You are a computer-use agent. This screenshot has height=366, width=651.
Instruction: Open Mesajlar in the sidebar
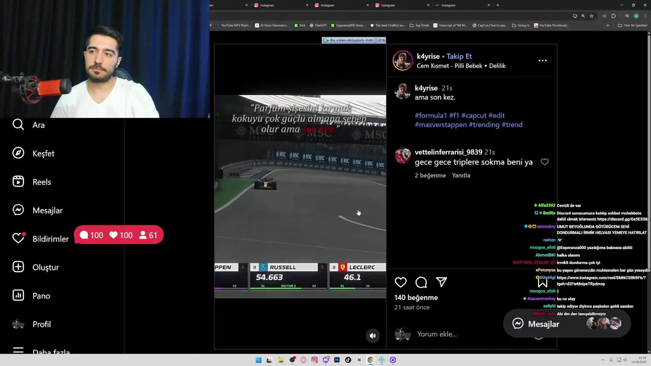pyautogui.click(x=38, y=210)
